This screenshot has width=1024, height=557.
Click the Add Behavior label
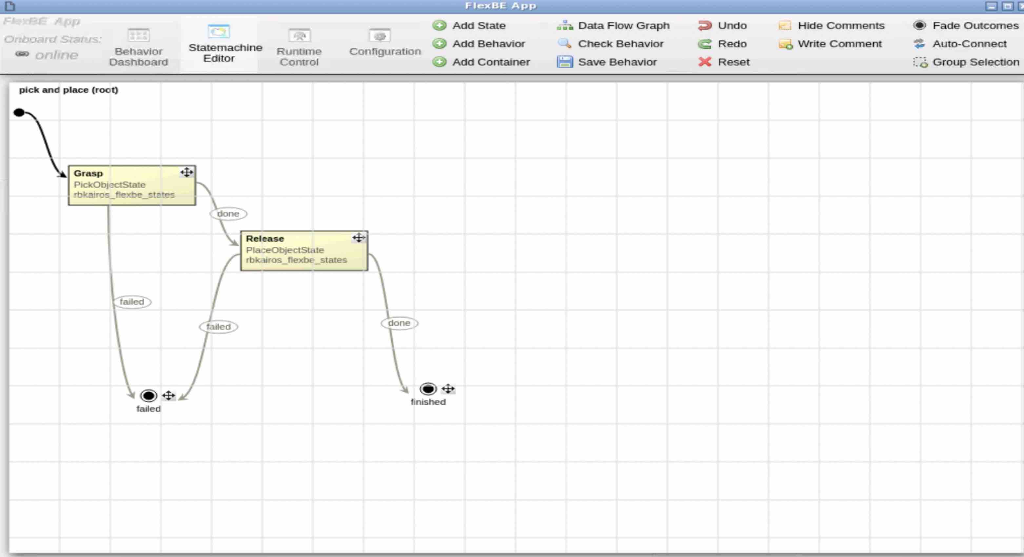pos(488,44)
